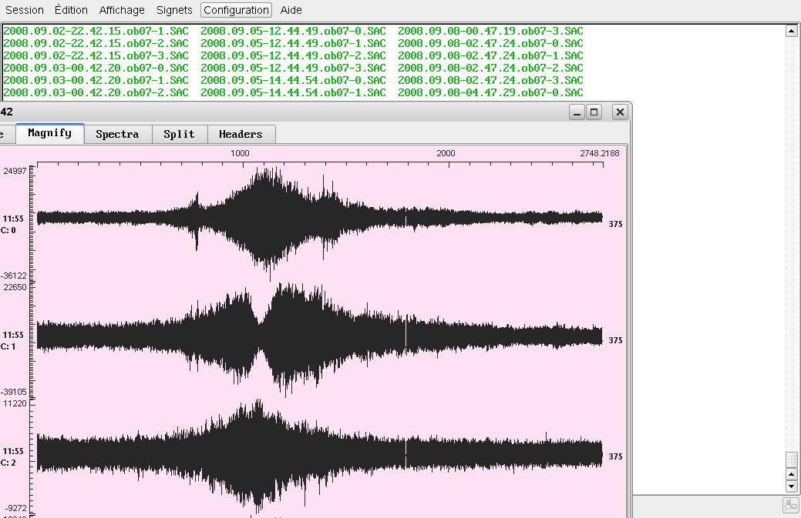
Task: Click the scrollbar up arrow near bottom
Action: [x=791, y=474]
